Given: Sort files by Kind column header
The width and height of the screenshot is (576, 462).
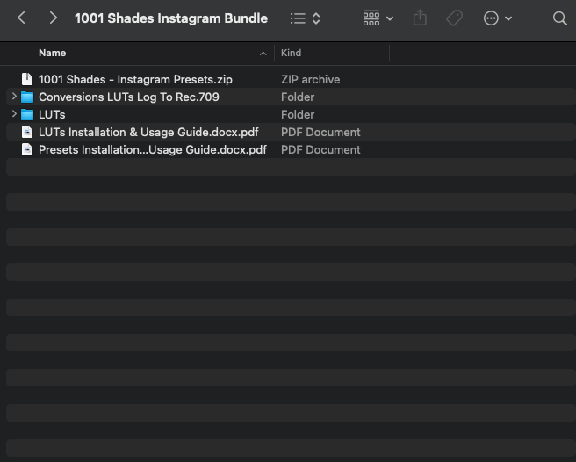Looking at the screenshot, I should click(291, 54).
